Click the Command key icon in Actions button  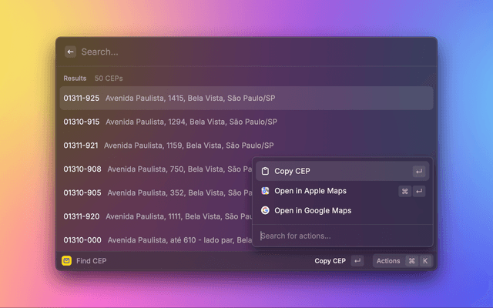[411, 261]
